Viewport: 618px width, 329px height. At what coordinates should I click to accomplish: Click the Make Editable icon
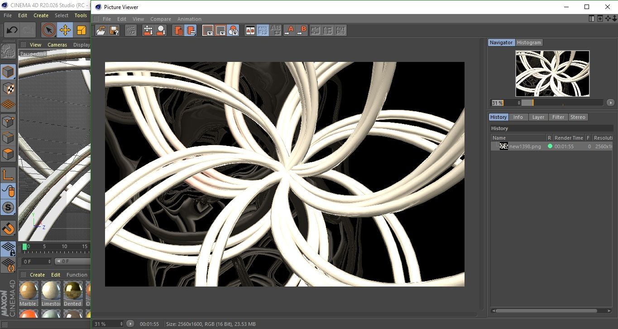pos(8,51)
